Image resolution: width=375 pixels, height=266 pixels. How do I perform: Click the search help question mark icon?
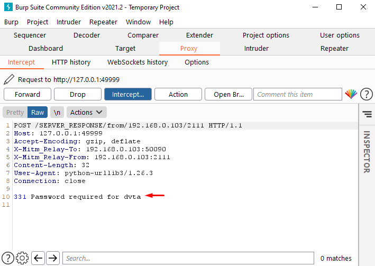tap(7, 259)
